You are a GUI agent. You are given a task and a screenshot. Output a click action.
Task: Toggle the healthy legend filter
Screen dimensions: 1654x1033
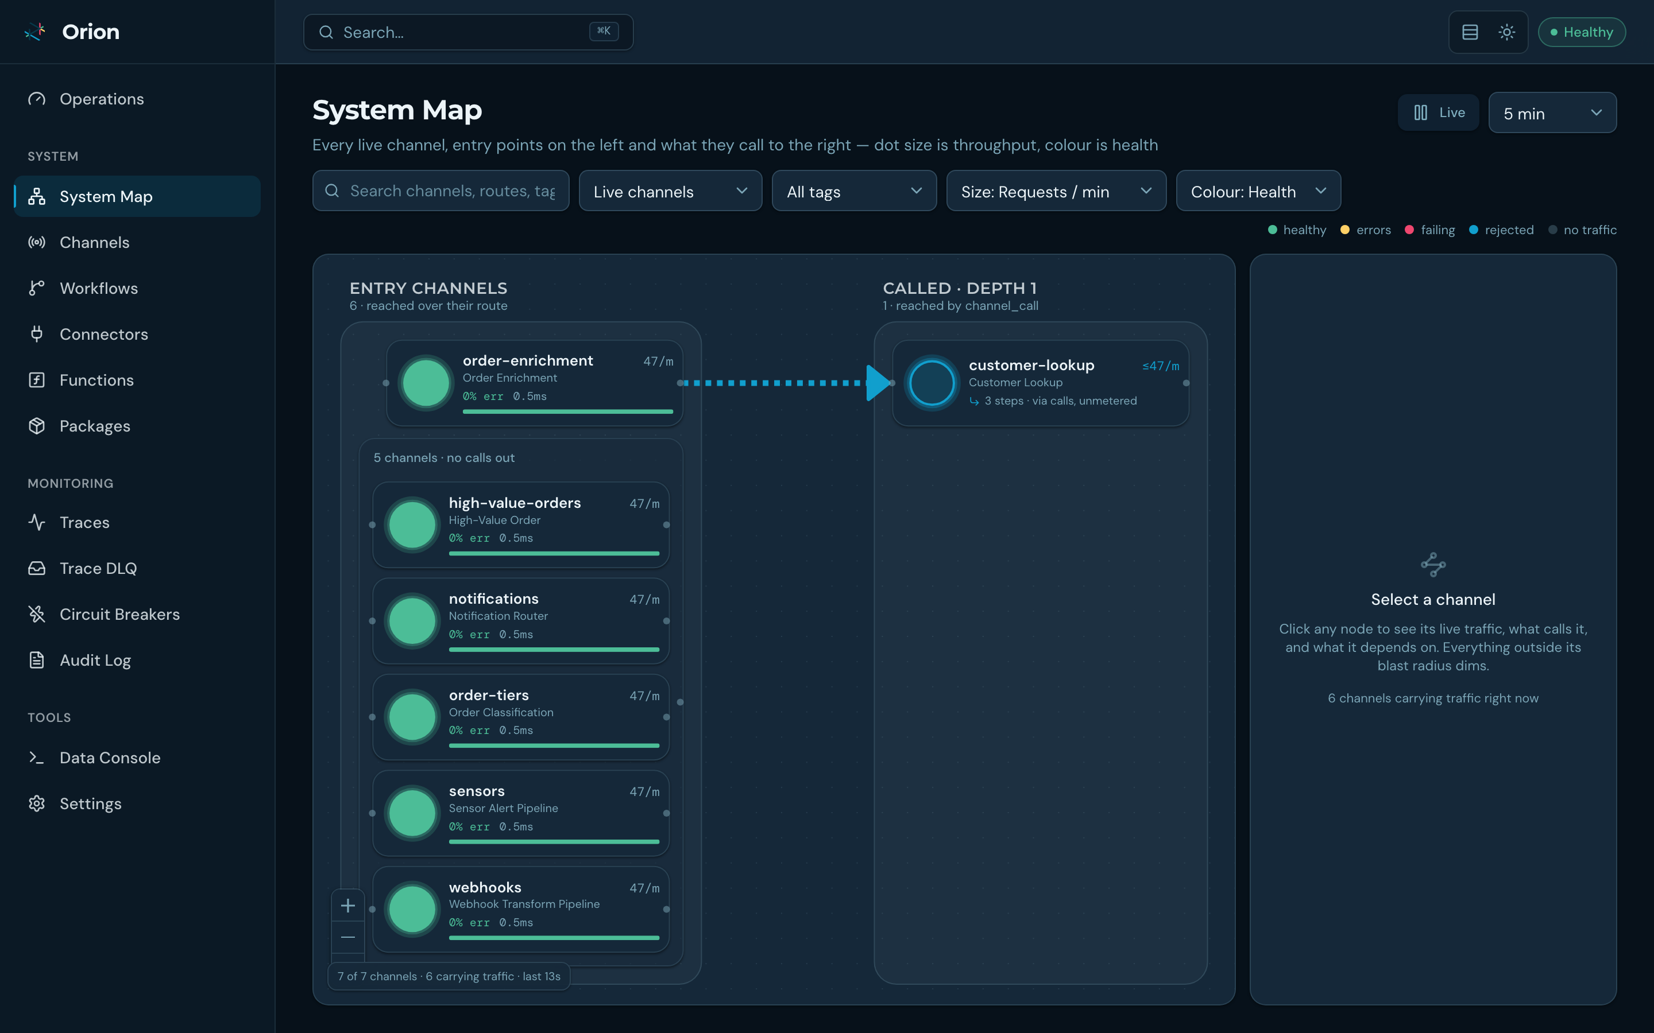pos(1297,230)
